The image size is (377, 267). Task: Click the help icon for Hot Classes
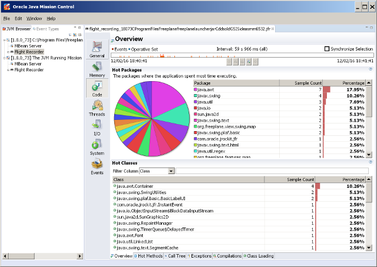tap(371, 162)
